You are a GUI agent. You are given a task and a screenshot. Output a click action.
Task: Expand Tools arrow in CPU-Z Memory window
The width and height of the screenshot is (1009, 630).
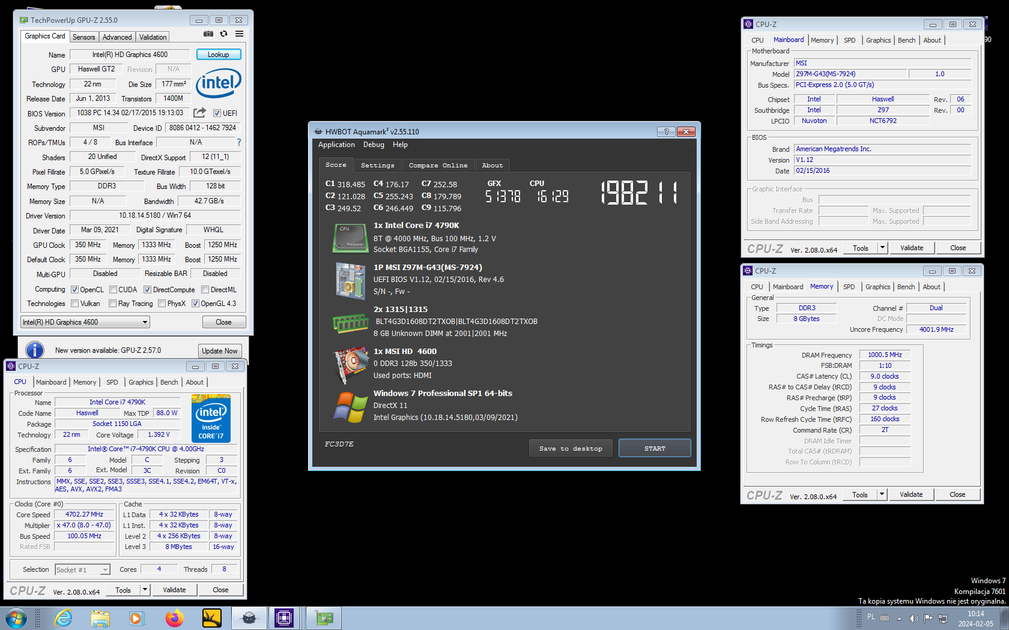882,494
